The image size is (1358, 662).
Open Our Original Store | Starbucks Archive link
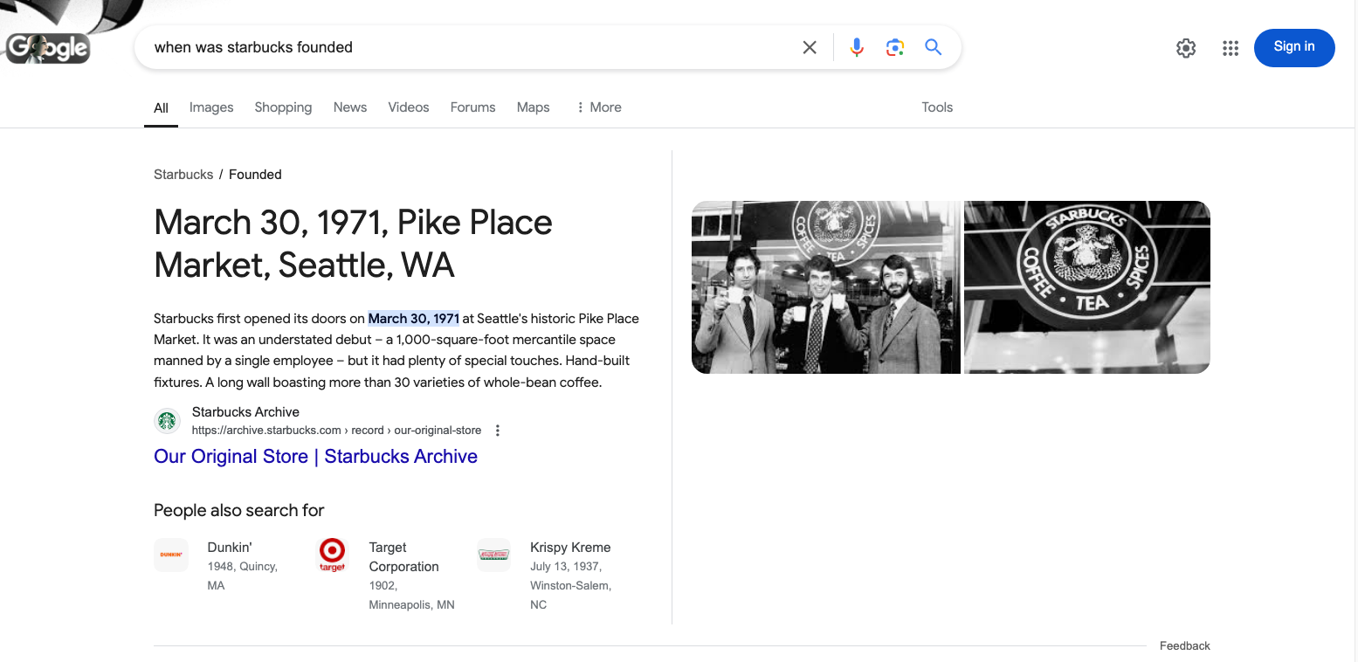315,457
